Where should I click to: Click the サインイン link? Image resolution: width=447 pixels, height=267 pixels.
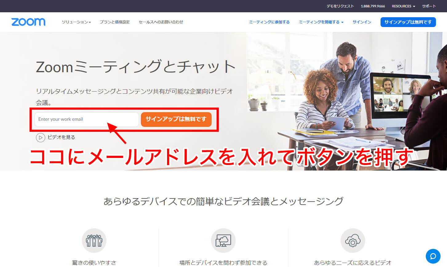[362, 22]
